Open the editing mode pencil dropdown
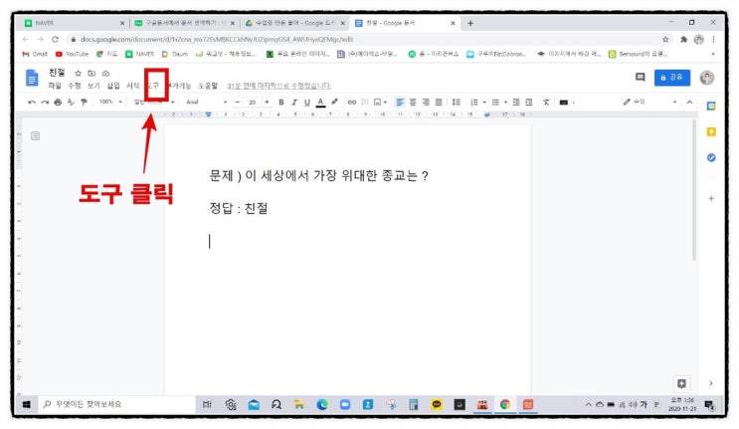The height and width of the screenshot is (429, 739). (x=649, y=102)
